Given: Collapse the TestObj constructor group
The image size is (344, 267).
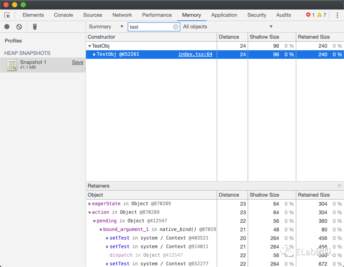Looking at the screenshot, I should (90, 46).
